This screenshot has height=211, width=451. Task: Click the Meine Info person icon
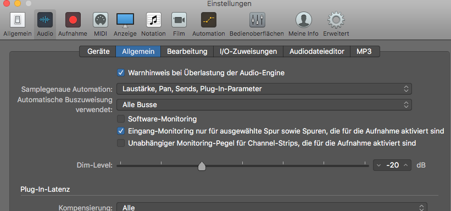[304, 20]
